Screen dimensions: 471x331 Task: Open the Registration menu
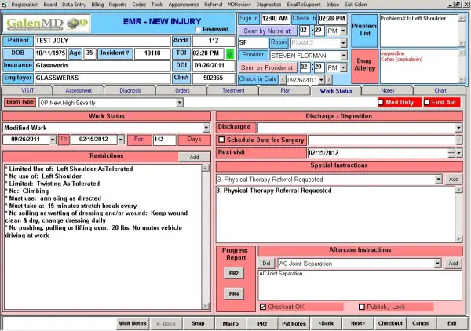[25, 5]
